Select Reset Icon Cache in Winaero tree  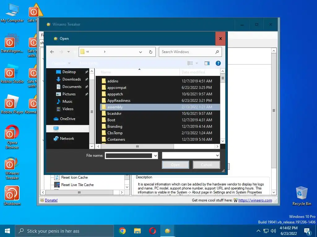(74, 177)
